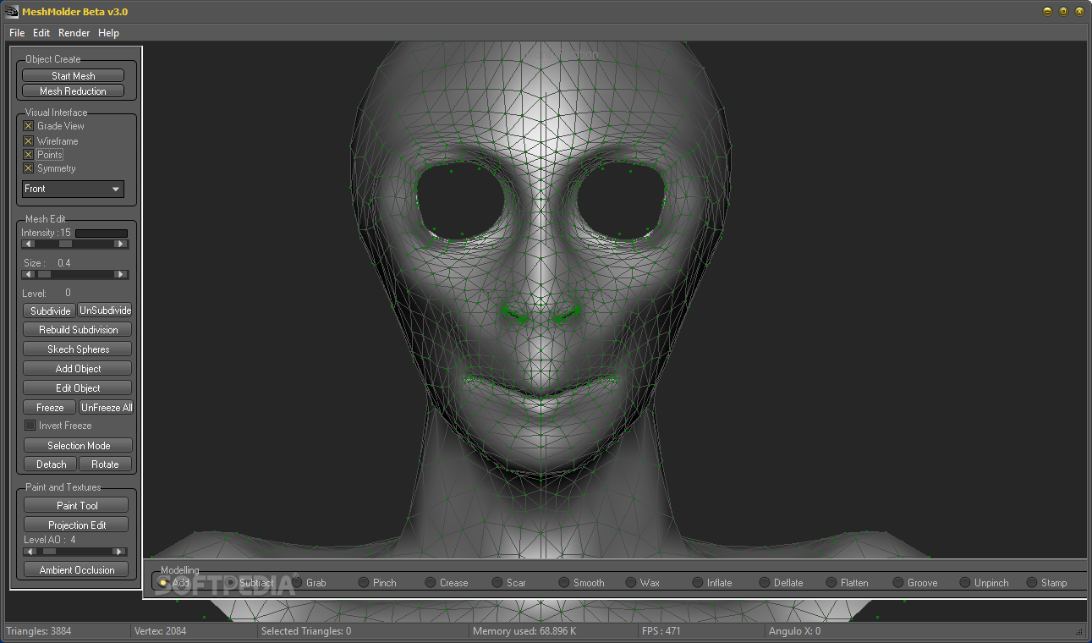Click the black Intensity color bar
The image size is (1092, 643).
[102, 233]
